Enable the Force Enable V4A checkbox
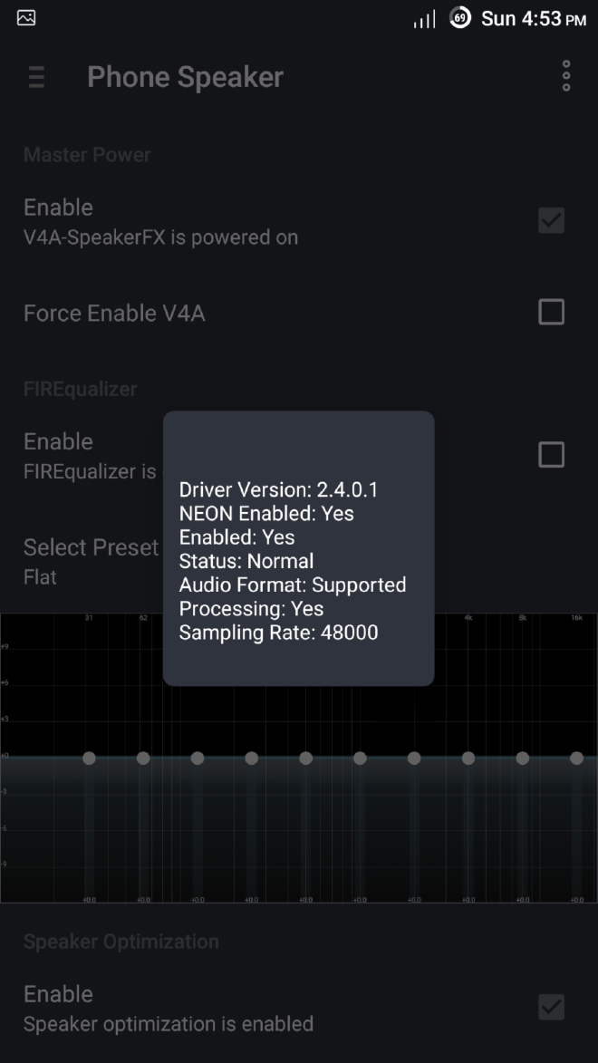598x1063 pixels. point(552,311)
